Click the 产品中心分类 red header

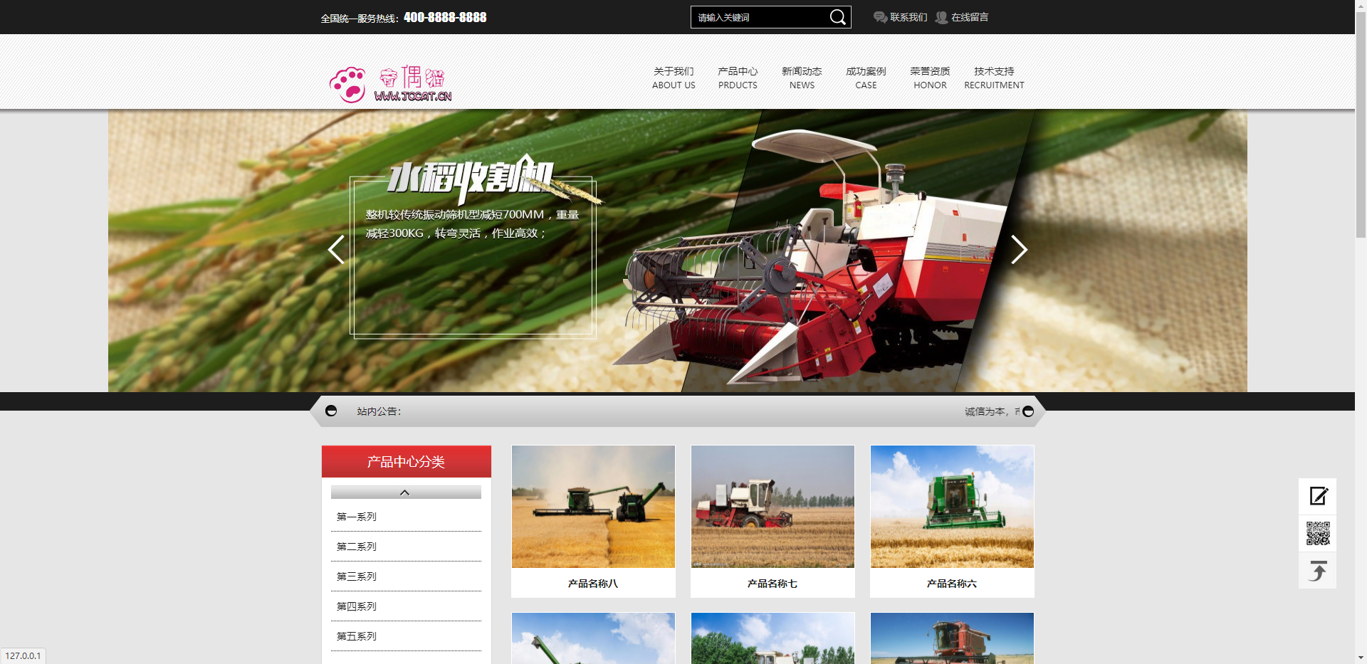tap(407, 462)
